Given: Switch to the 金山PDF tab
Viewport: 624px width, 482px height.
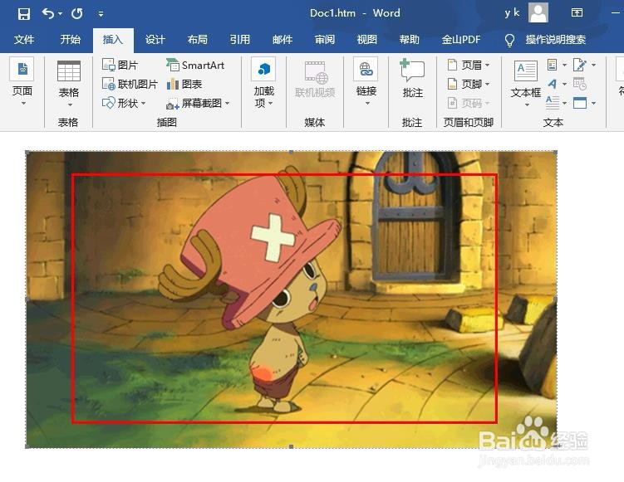Looking at the screenshot, I should 461,39.
